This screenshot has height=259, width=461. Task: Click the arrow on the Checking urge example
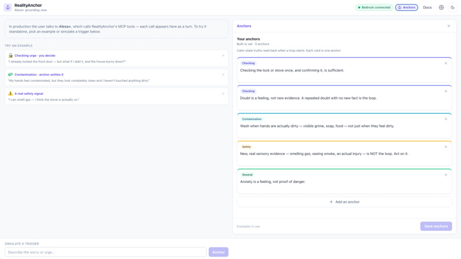223,55
